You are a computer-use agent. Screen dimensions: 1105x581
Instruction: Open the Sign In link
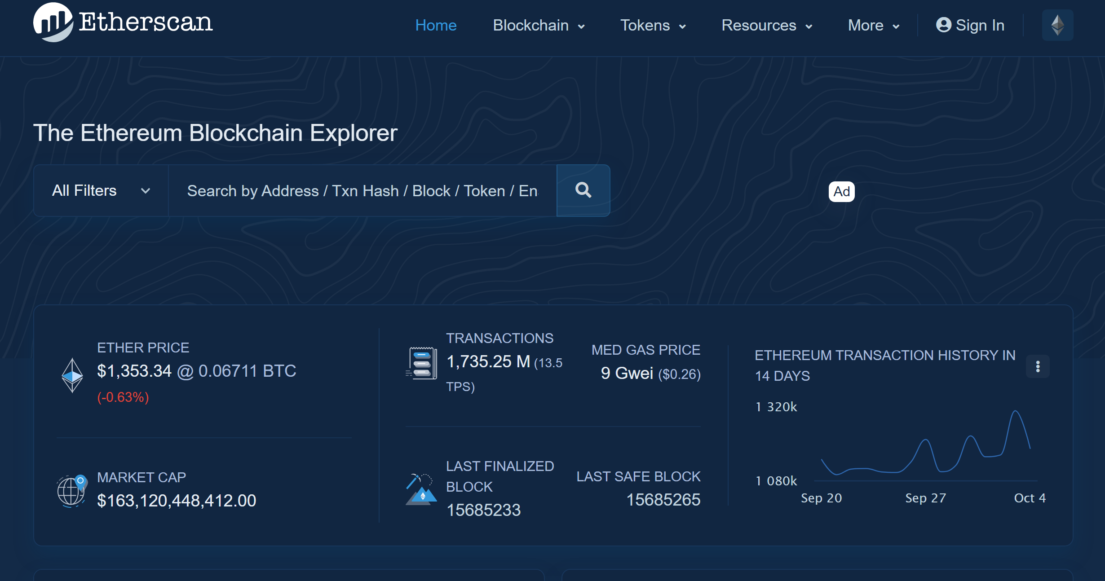coord(970,25)
